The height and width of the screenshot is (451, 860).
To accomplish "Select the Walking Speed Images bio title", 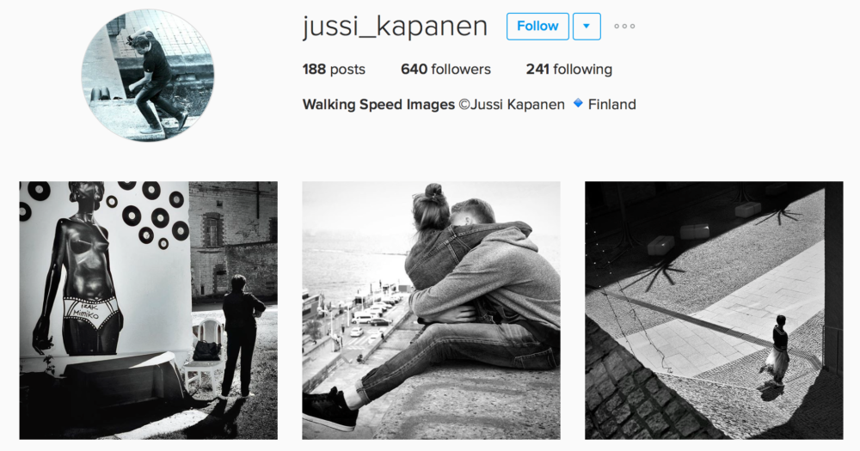I will (378, 105).
